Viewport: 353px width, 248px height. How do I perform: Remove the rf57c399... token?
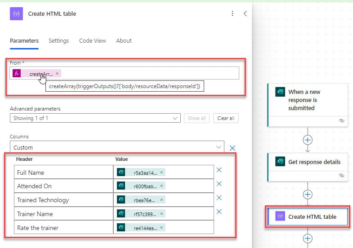click(161, 213)
